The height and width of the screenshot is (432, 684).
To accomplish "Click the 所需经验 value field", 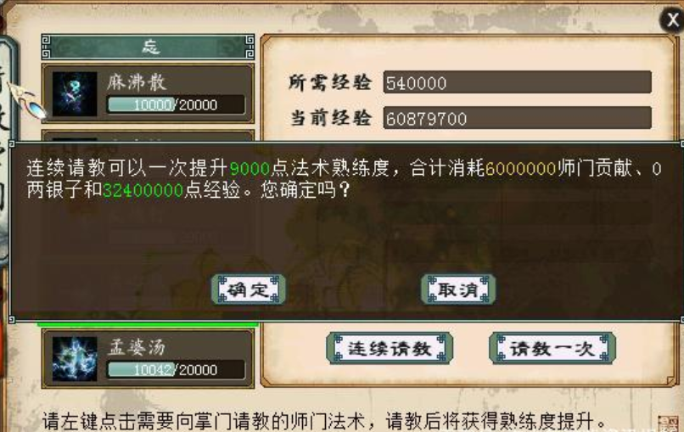I will click(518, 82).
